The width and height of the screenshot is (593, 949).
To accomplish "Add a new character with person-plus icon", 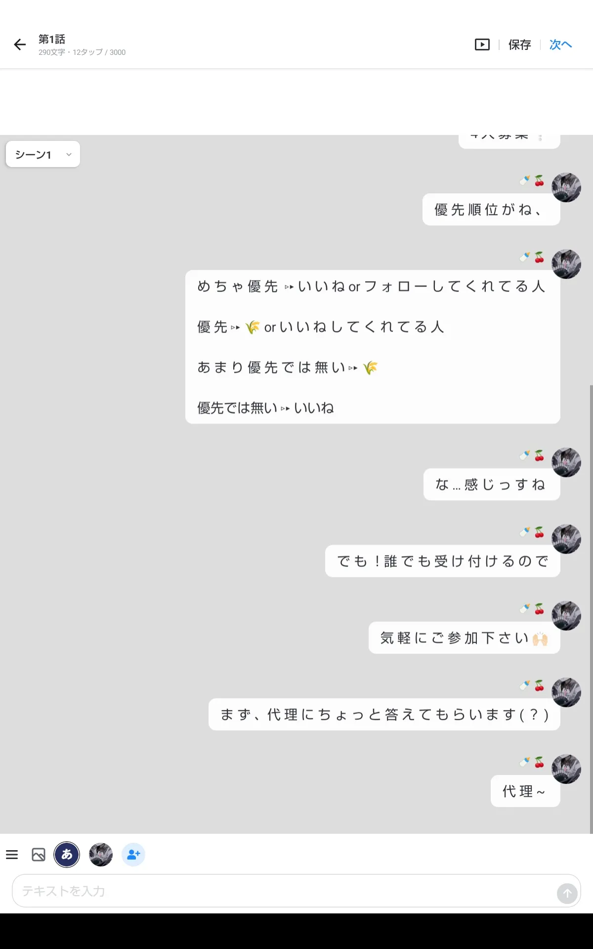I will click(x=133, y=855).
